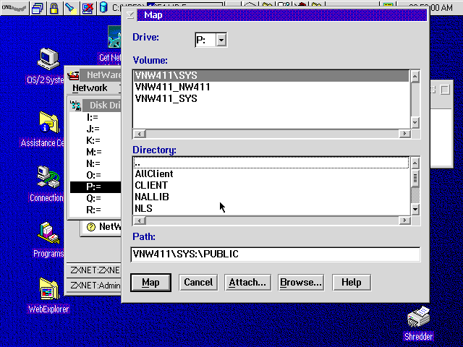Click the Drive field showing P:
463x347 pixels.
[x=205, y=40]
